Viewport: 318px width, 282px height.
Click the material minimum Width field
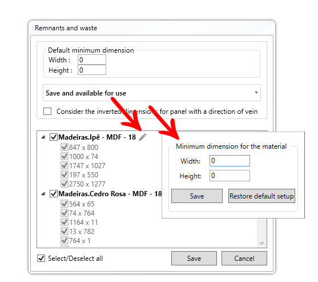230,161
